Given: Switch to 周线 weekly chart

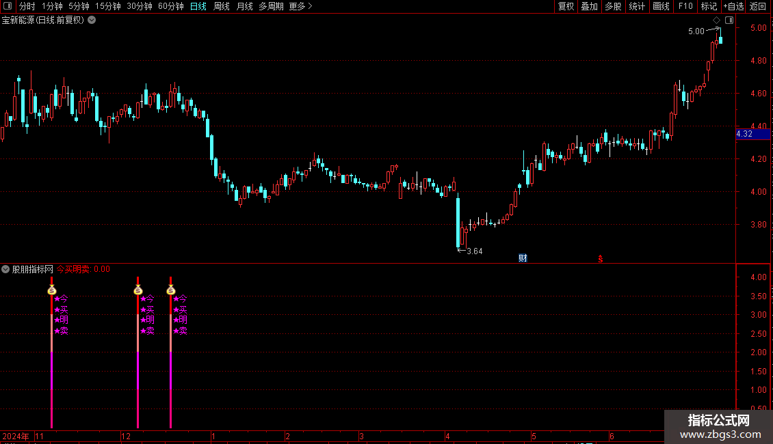Looking at the screenshot, I should click(x=222, y=6).
